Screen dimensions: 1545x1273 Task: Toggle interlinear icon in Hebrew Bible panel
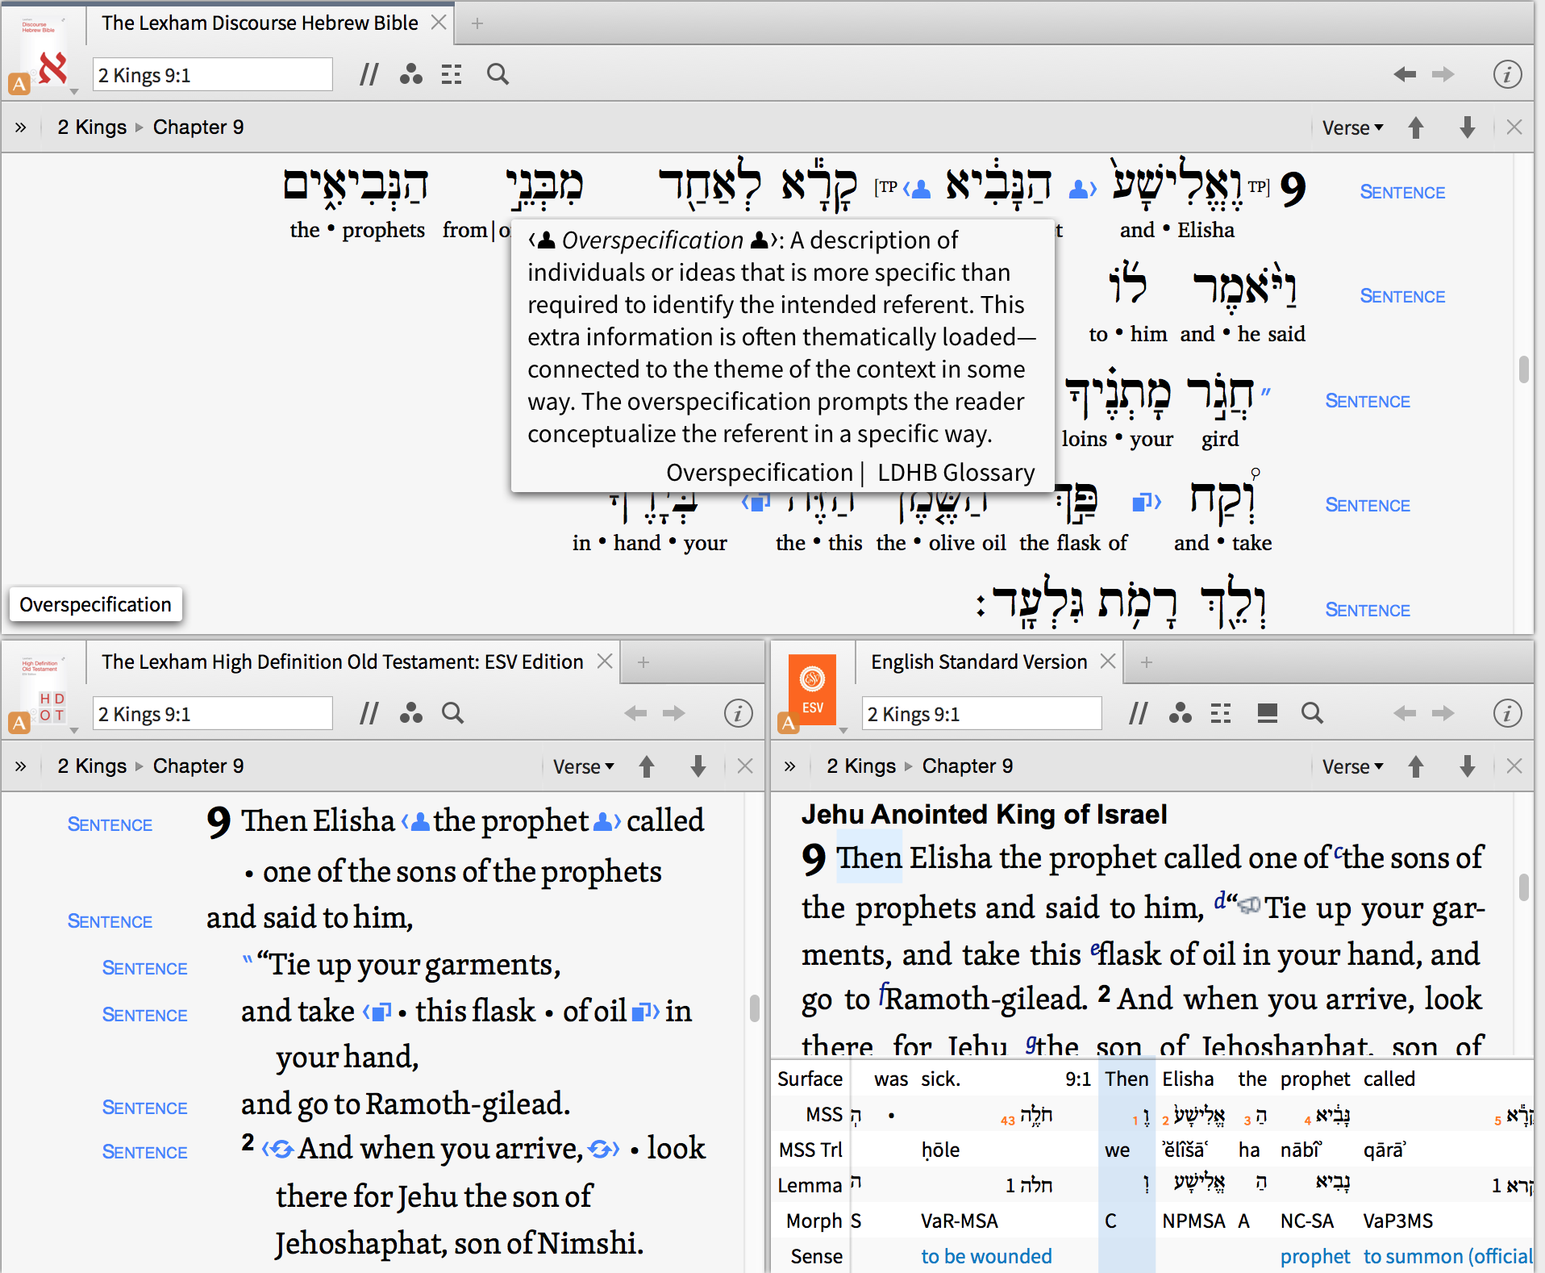coord(452,75)
